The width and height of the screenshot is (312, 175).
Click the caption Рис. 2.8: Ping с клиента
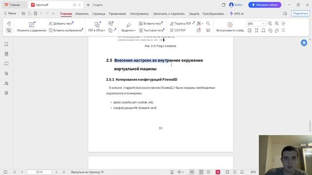pos(160,46)
